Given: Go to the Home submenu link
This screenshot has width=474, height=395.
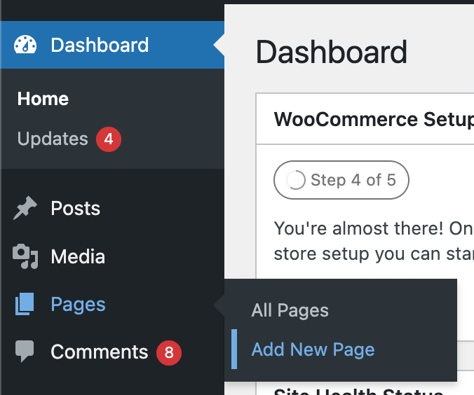Looking at the screenshot, I should (43, 99).
